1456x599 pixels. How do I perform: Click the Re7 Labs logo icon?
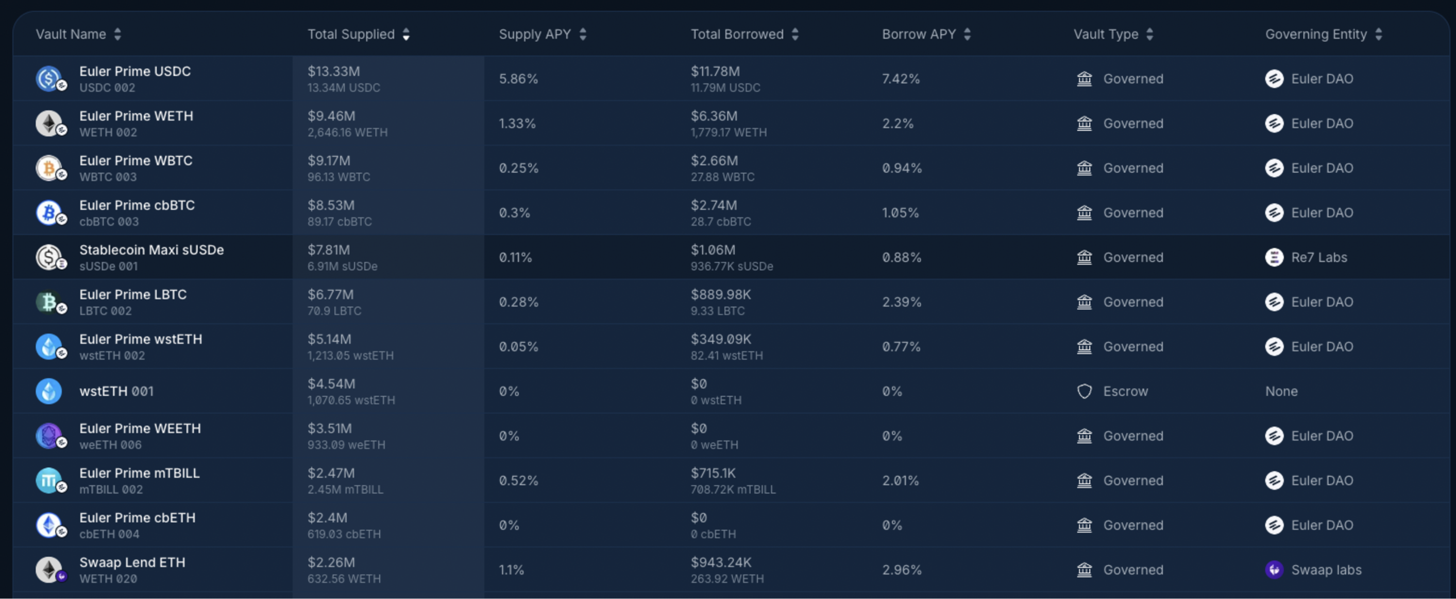click(x=1274, y=257)
